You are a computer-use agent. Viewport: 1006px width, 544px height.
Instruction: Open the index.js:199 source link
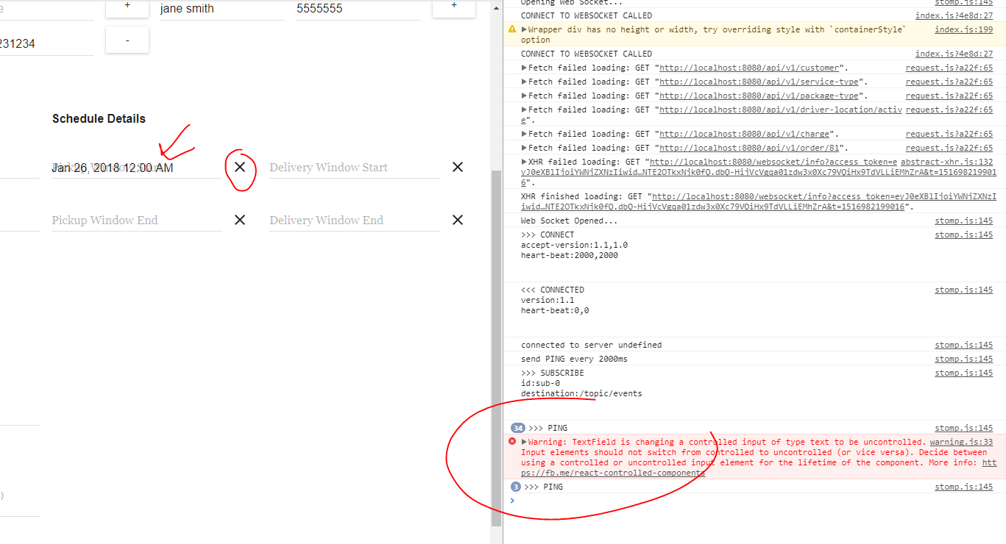click(x=963, y=29)
